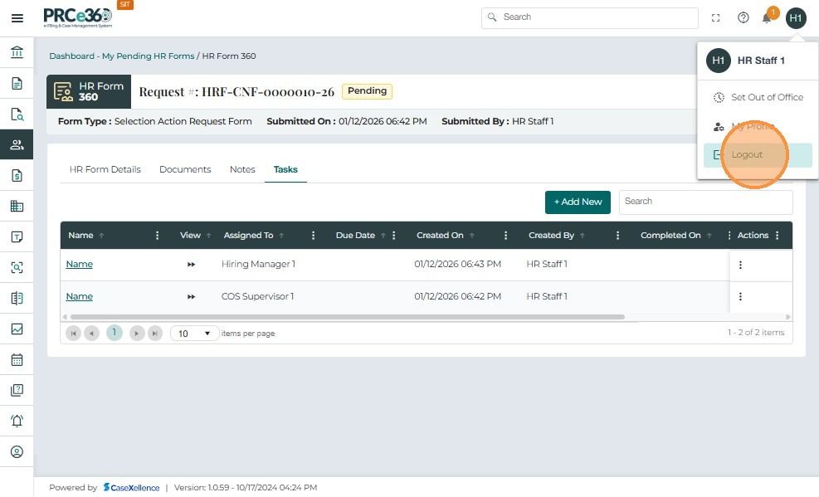
Task: Open the notifications bell
Action: pyautogui.click(x=767, y=18)
